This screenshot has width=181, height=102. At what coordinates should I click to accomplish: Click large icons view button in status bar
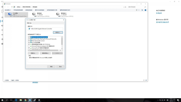coord(146,80)
